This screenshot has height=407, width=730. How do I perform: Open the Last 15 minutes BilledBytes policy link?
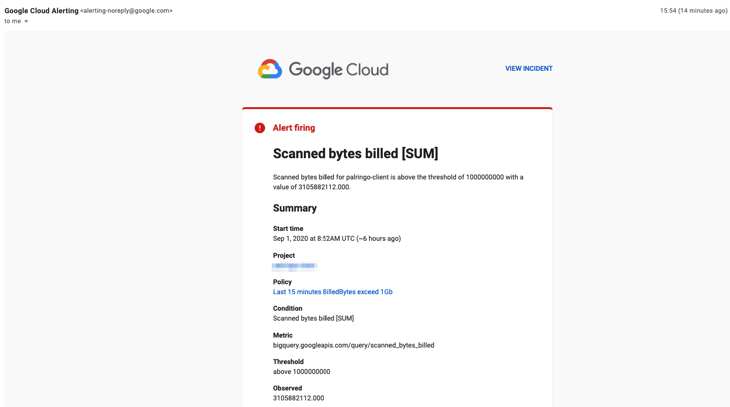(x=333, y=292)
